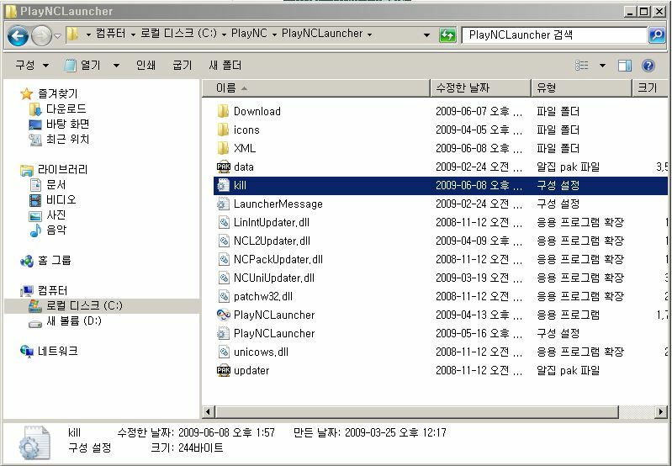Screen dimensions: 672x466
Task: Select the updater pak file icon
Action: (223, 370)
